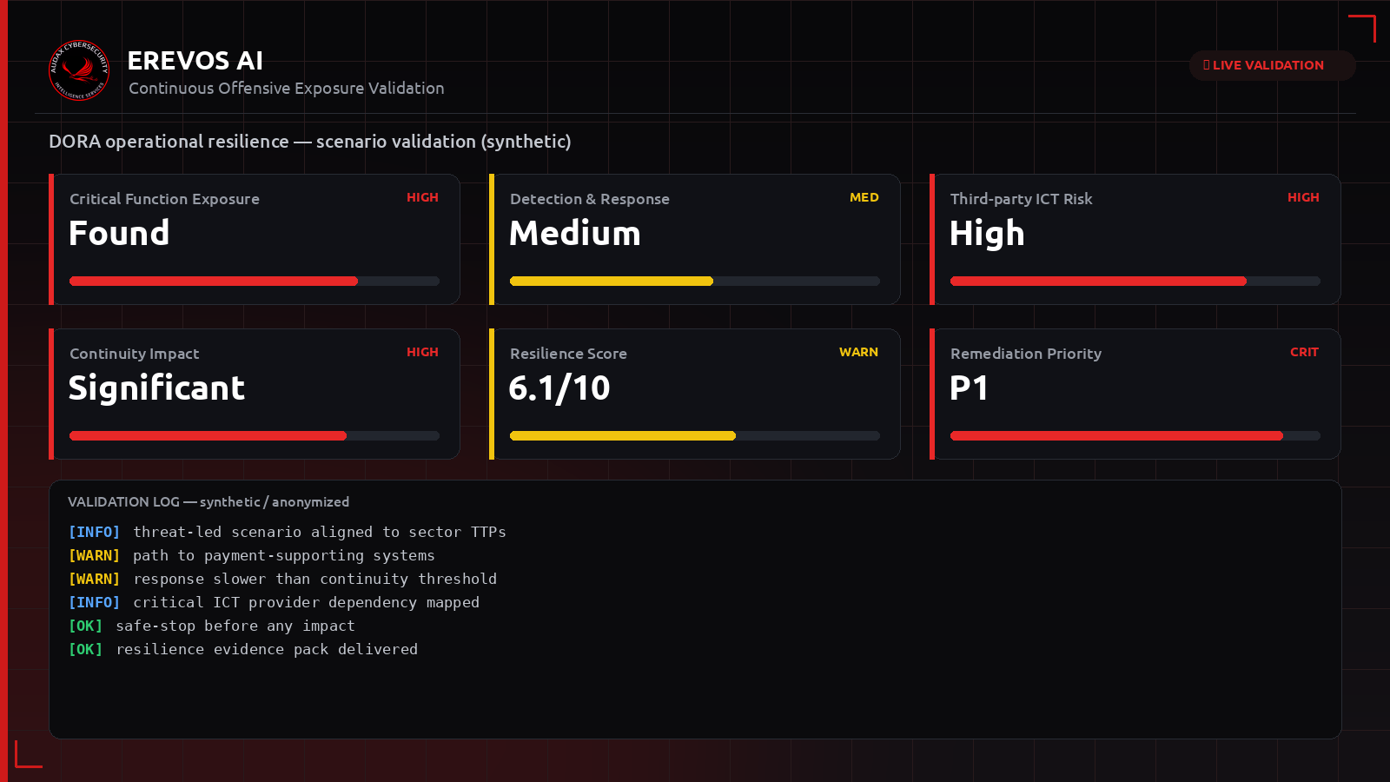1390x782 pixels.
Task: Select the resilience evidence pack delivered log line
Action: pos(243,649)
